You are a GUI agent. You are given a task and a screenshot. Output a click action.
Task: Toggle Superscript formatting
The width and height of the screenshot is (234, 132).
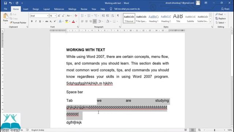[55, 21]
